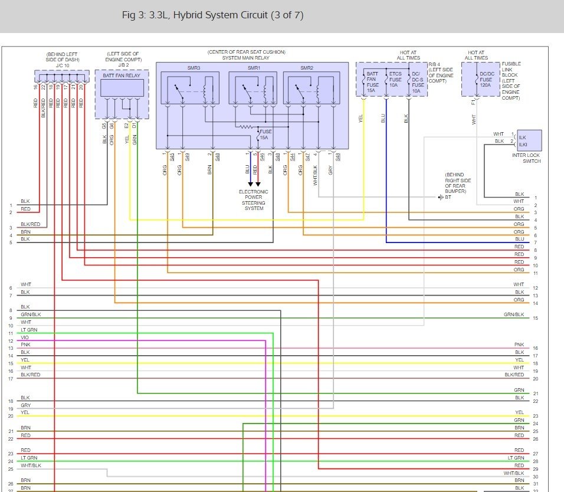Click the PNK wire label on left side
This screenshot has width=564, height=492.
pos(25,345)
